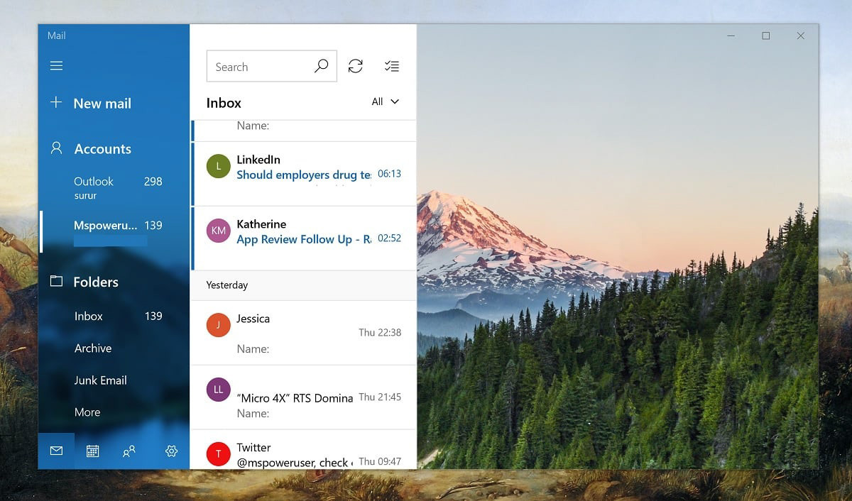The image size is (852, 501).
Task: Click Katherine KM avatar
Action: coord(219,231)
